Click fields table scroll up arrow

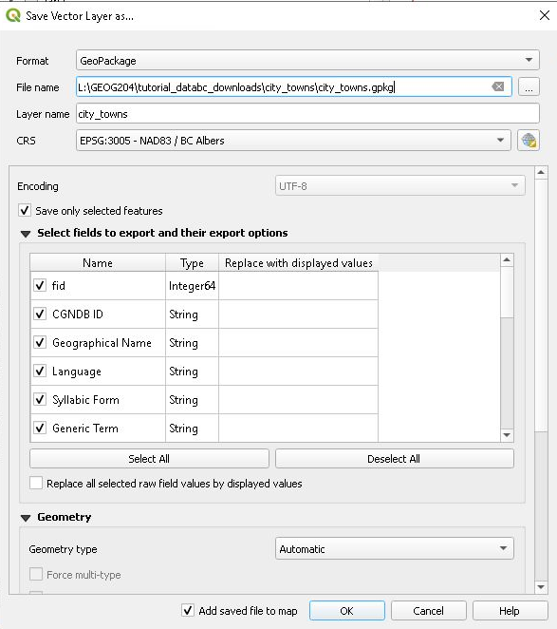pos(507,260)
